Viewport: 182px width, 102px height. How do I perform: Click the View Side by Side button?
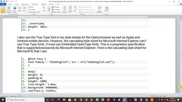[x=85, y=7]
